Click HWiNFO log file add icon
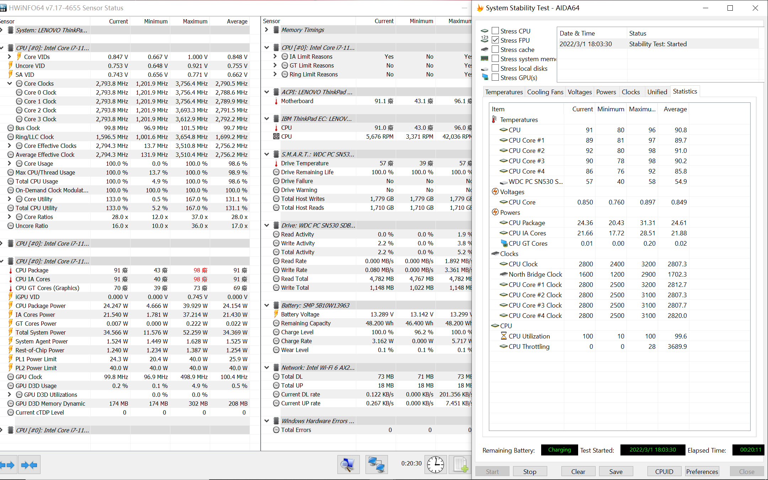The image size is (768, 480). coord(461,465)
